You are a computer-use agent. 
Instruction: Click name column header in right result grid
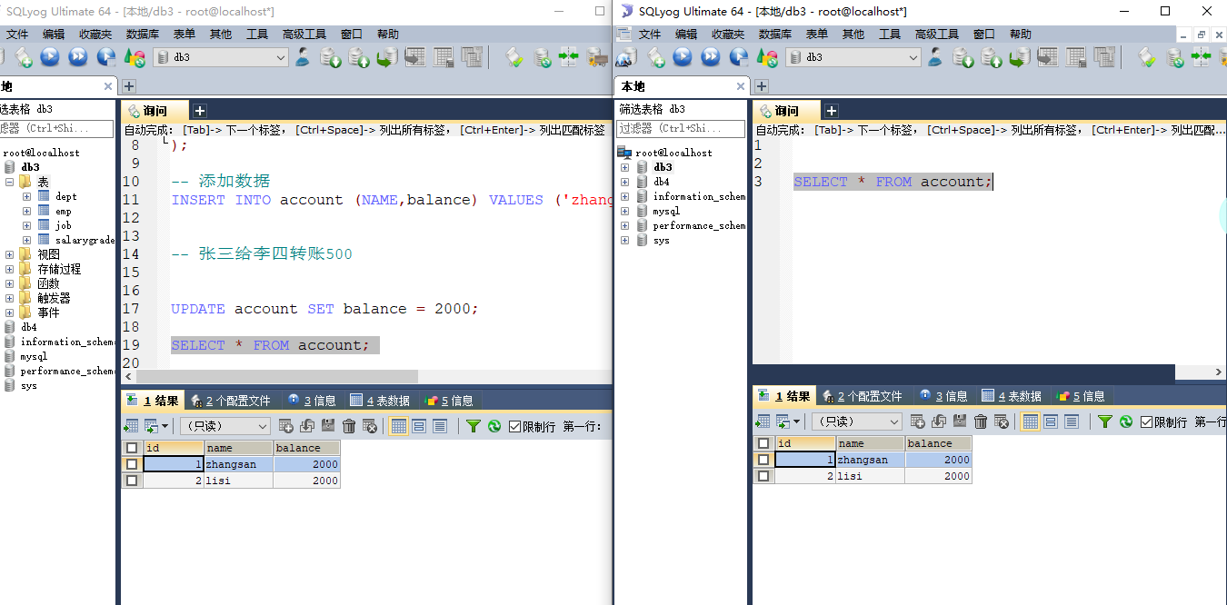870,443
